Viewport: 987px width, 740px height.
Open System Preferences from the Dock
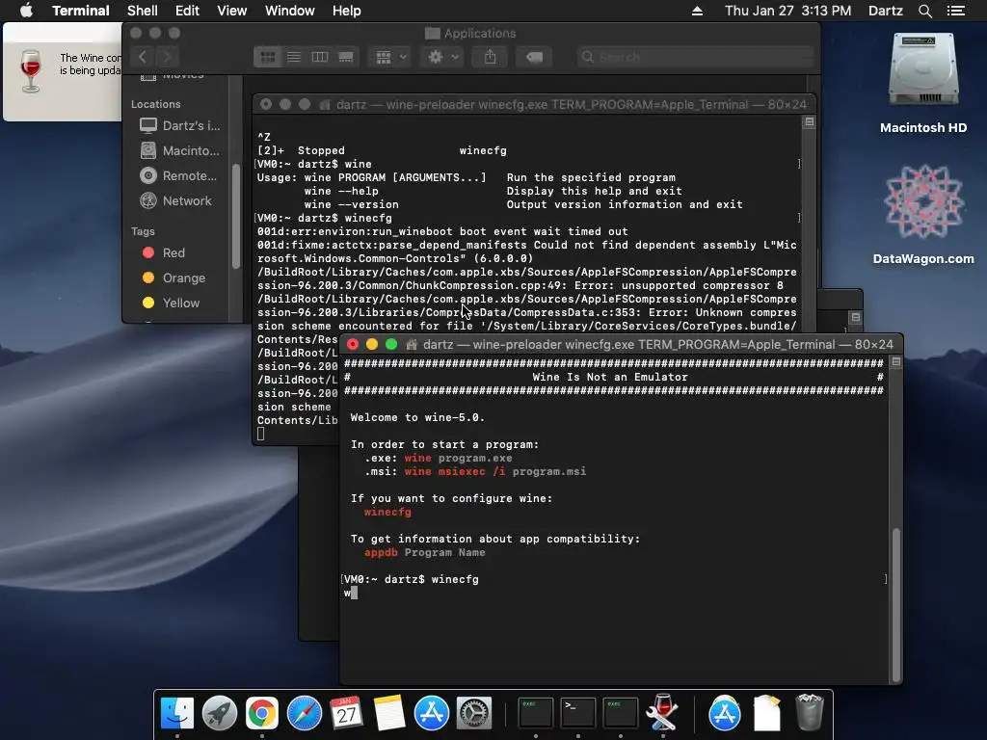474,713
